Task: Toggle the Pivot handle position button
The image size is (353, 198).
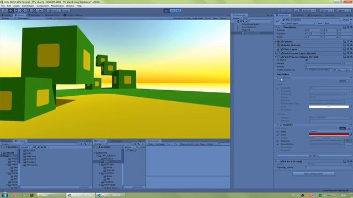Action: point(53,10)
